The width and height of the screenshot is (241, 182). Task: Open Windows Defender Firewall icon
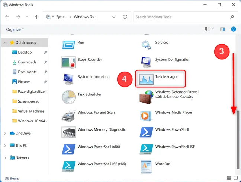point(146,97)
